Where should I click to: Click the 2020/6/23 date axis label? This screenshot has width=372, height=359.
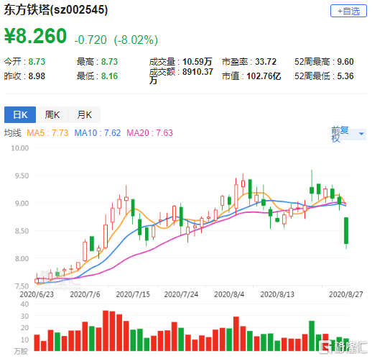(x=37, y=294)
